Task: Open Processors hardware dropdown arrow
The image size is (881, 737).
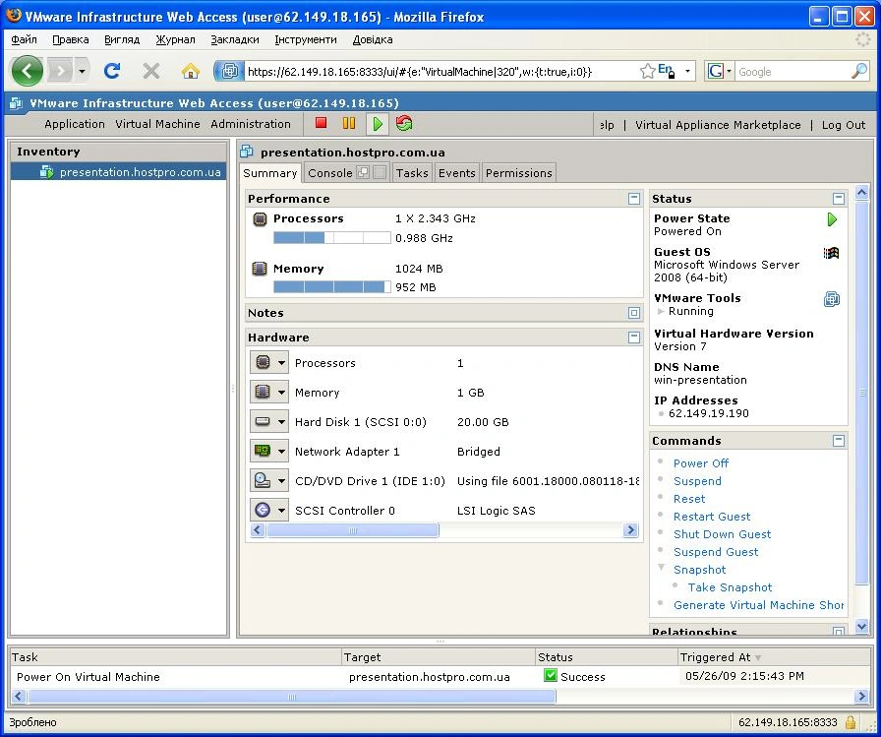Action: (x=281, y=363)
